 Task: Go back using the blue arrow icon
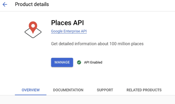point(5,5)
